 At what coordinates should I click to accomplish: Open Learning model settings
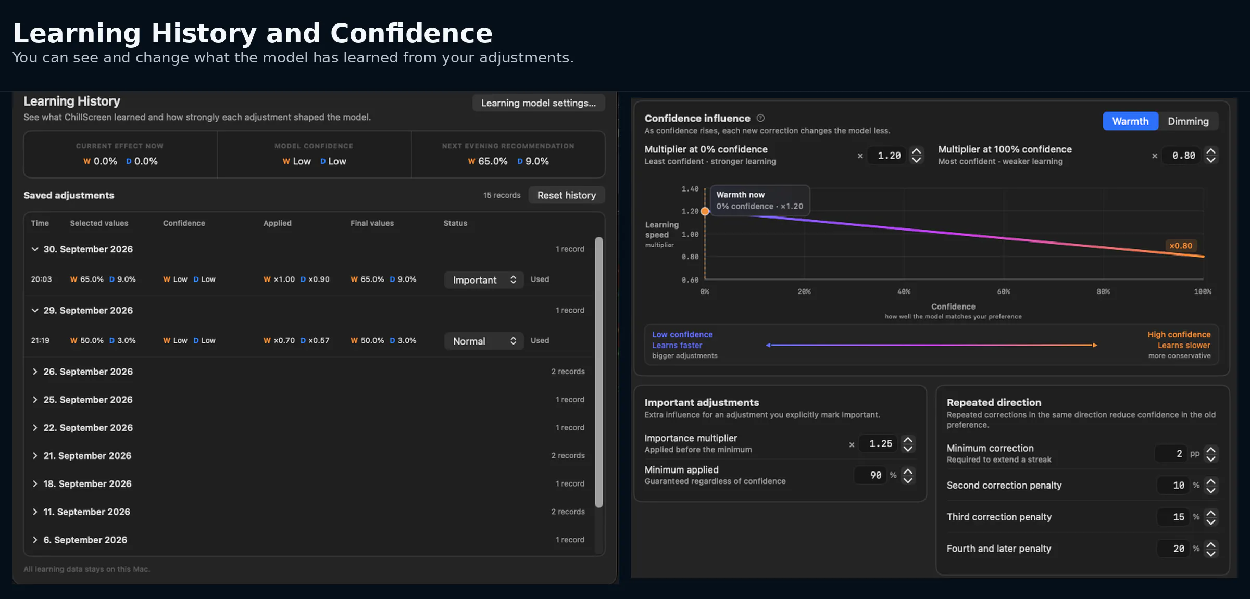click(x=538, y=103)
